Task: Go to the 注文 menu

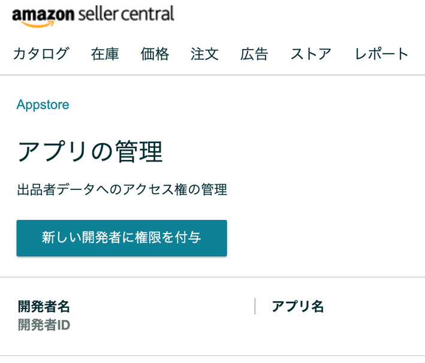Action: (204, 54)
